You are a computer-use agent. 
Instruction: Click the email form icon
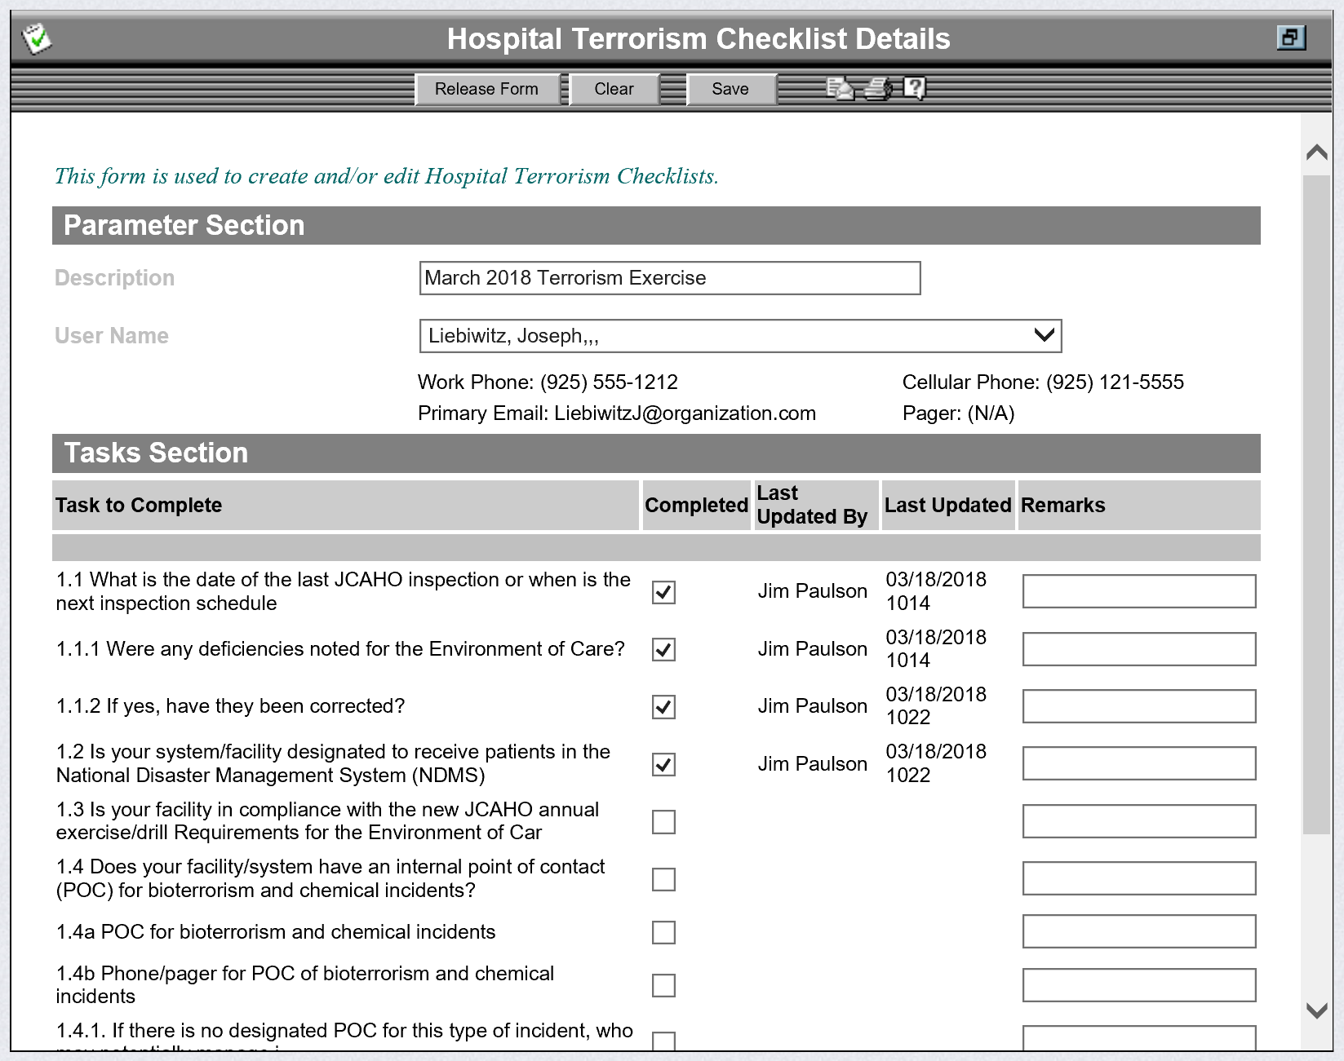coord(840,88)
